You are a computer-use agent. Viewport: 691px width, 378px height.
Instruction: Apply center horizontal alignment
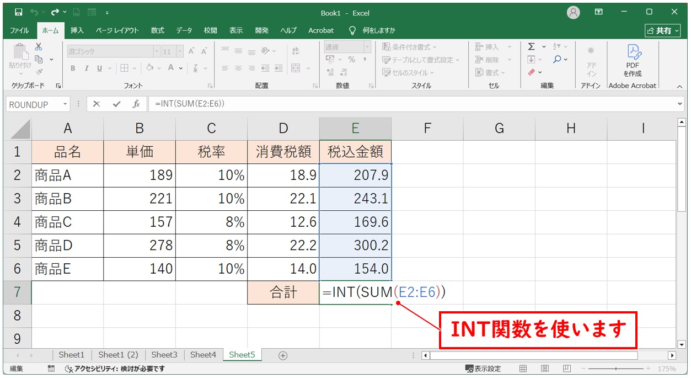point(238,68)
